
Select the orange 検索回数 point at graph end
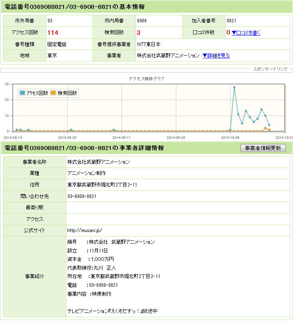269,130
